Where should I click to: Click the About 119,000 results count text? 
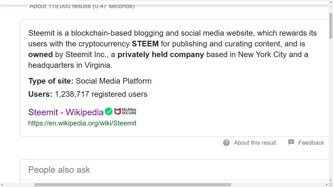(x=82, y=6)
